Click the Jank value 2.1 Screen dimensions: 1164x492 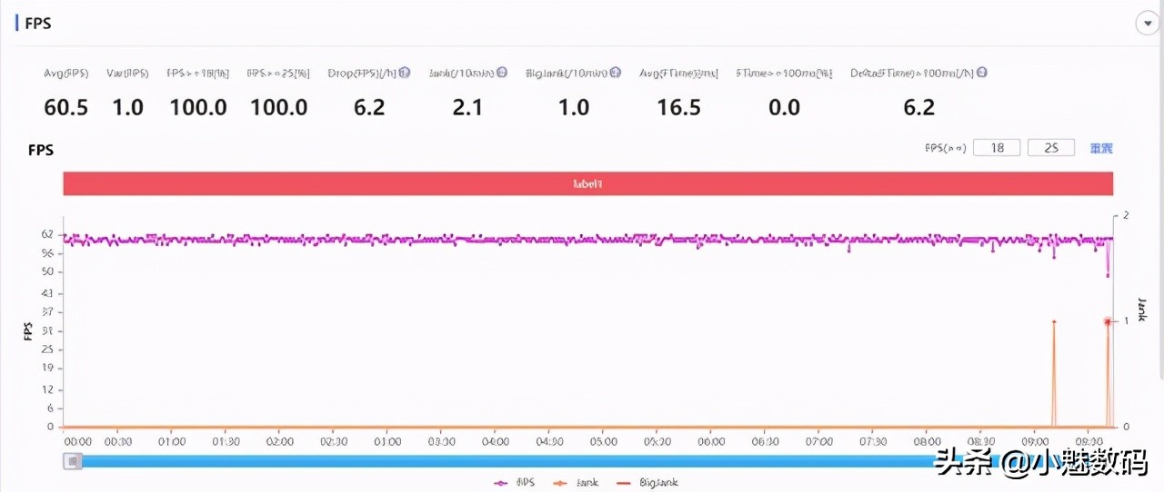point(467,107)
